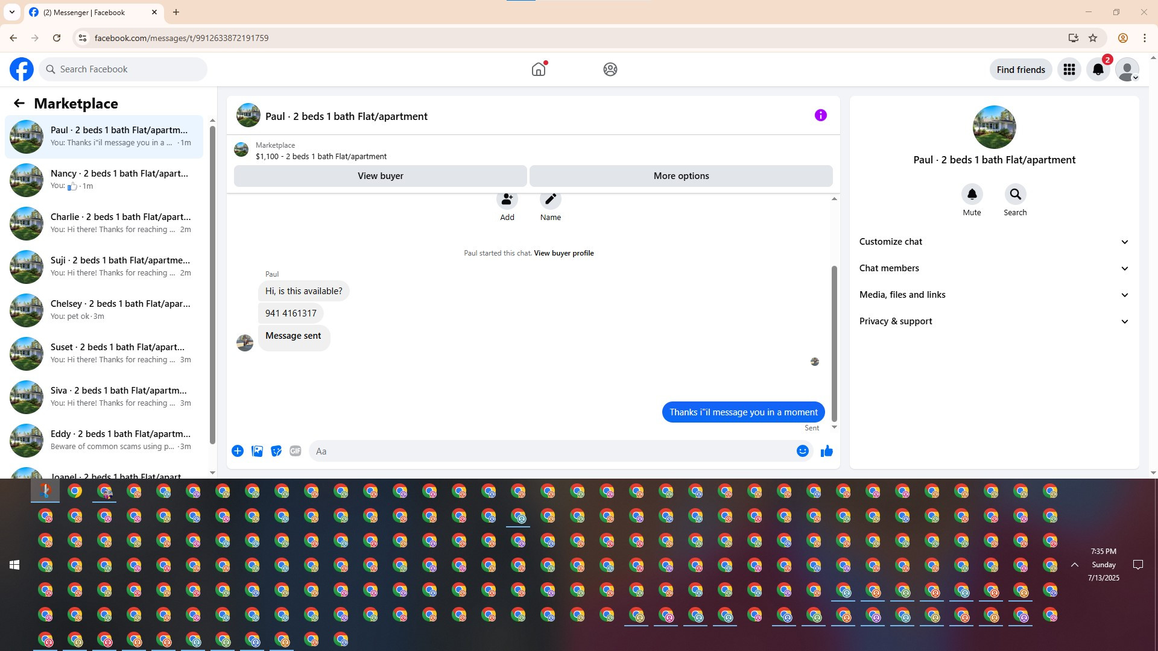Expand Media, files and links section
1158x651 pixels.
pyautogui.click(x=994, y=295)
